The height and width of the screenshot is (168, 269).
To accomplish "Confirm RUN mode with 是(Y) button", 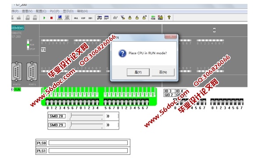I will point(138,72).
